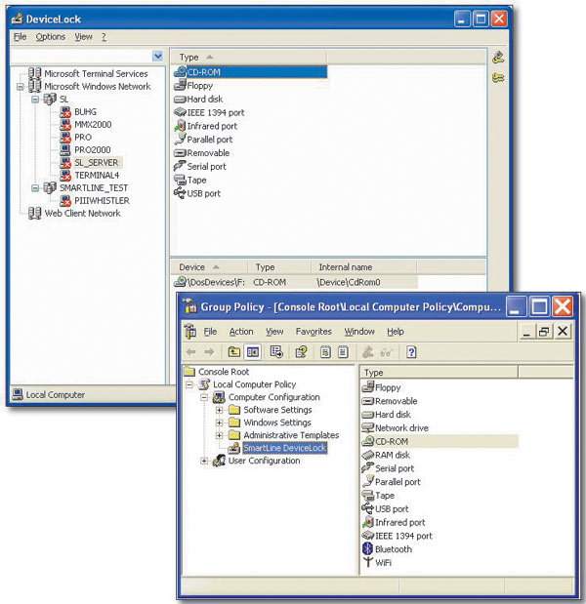Click Back arrow in Group Policy toolbar
This screenshot has height=604, width=586.
191,351
